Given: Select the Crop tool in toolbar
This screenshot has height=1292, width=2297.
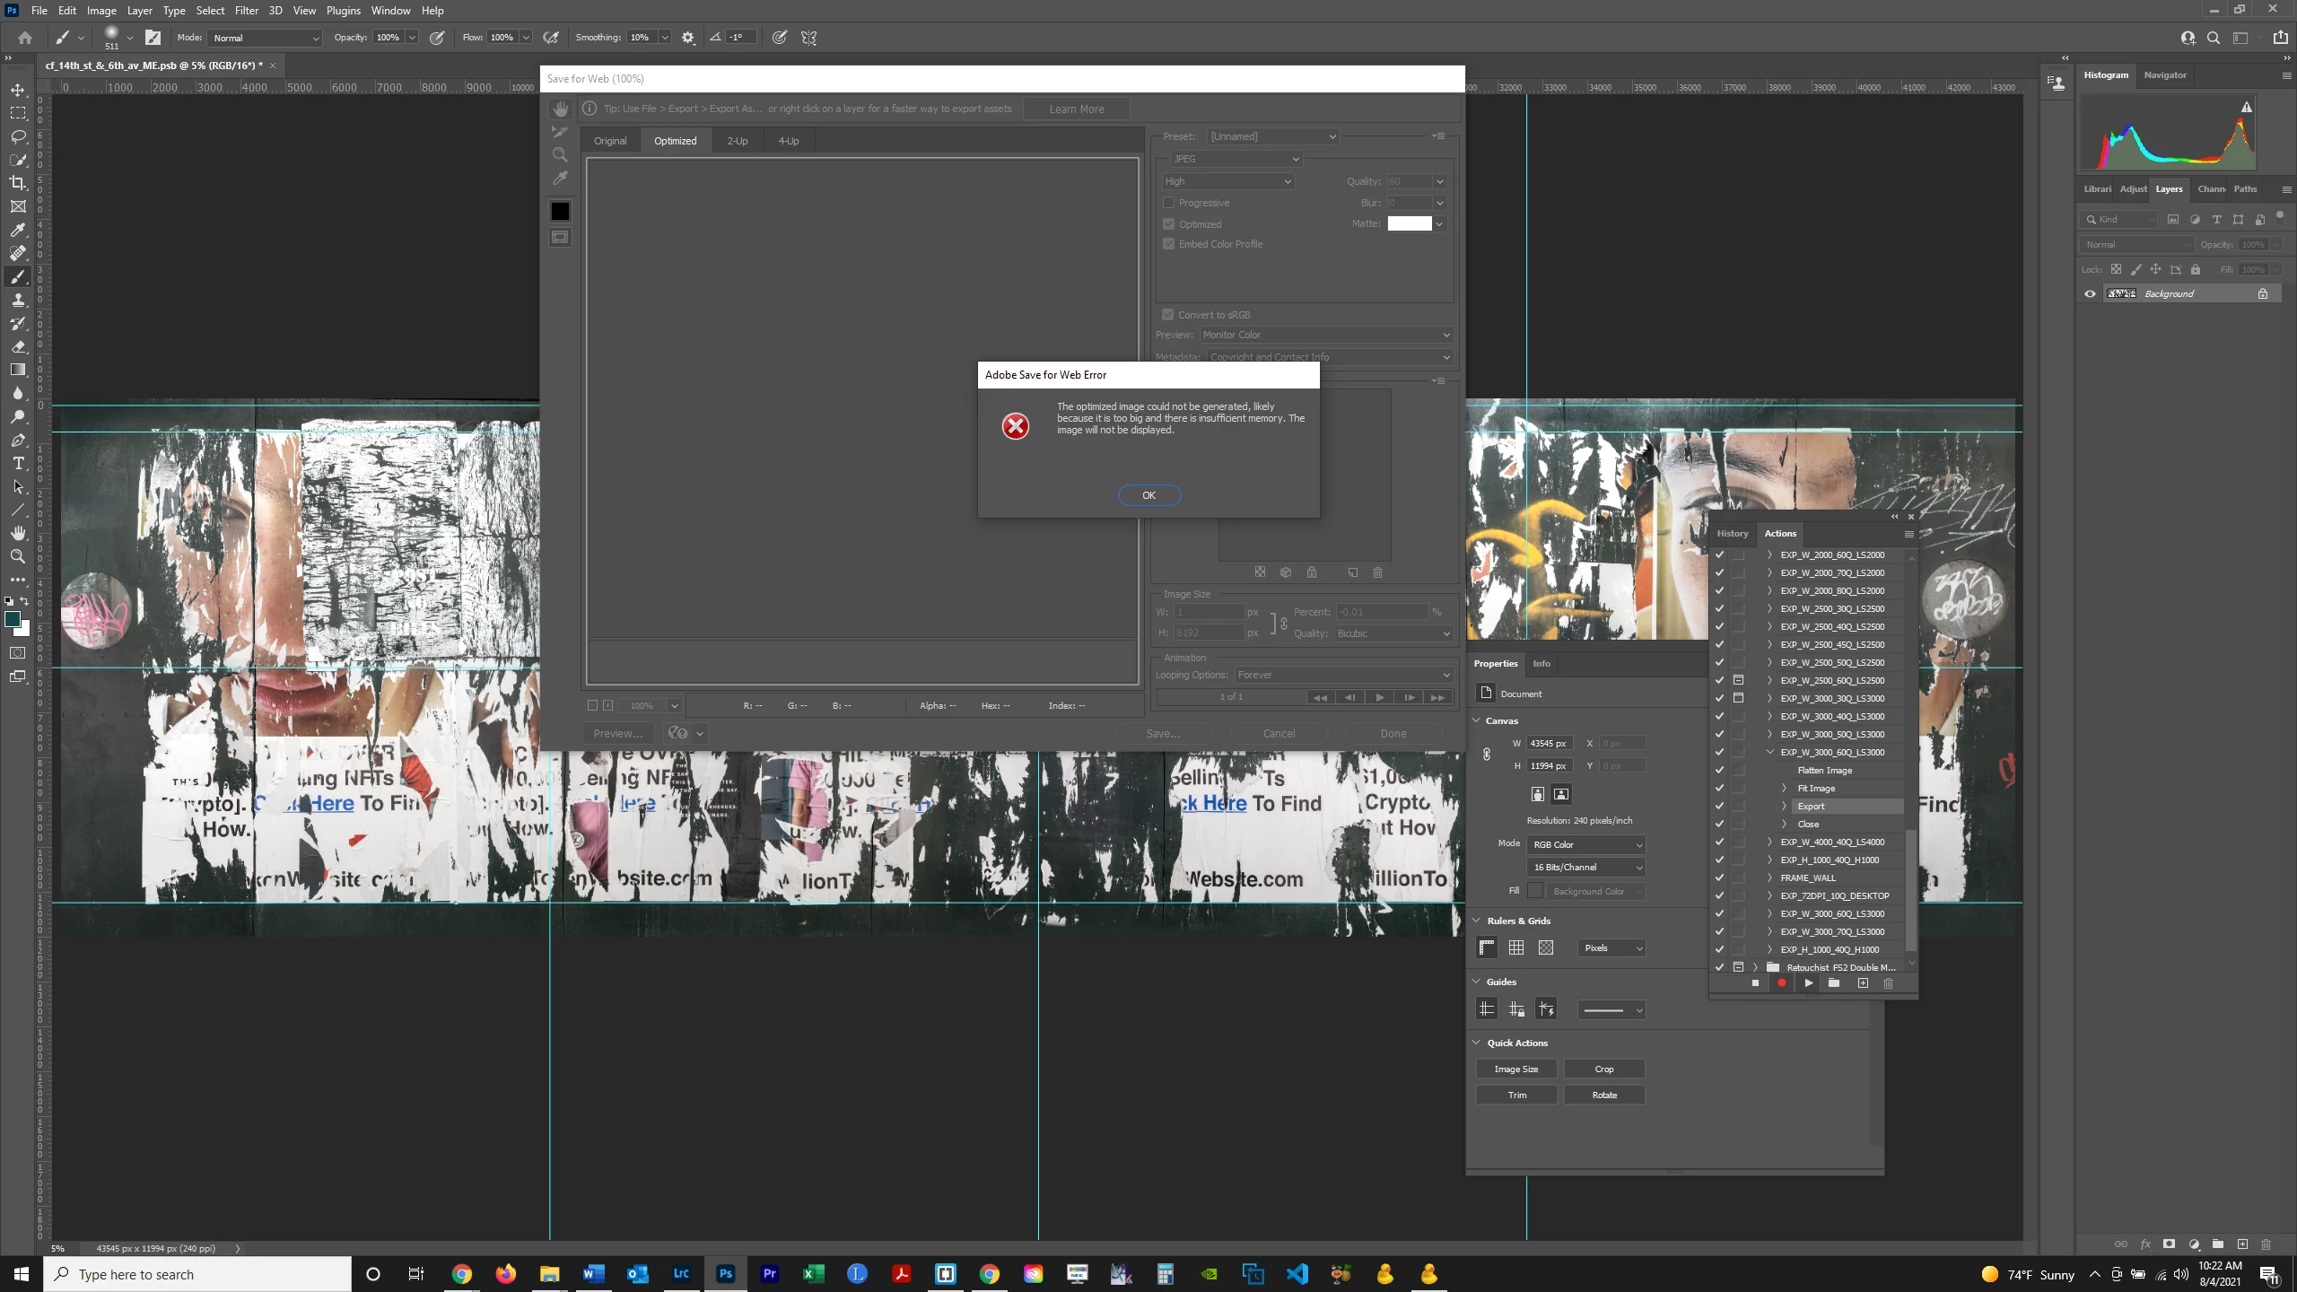Looking at the screenshot, I should 18,183.
